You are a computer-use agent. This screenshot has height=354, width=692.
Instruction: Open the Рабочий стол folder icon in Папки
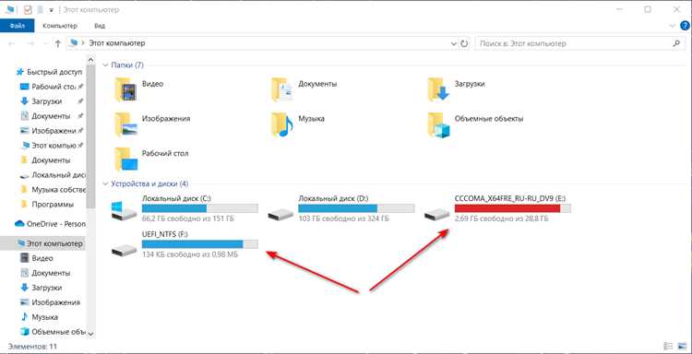(x=125, y=159)
